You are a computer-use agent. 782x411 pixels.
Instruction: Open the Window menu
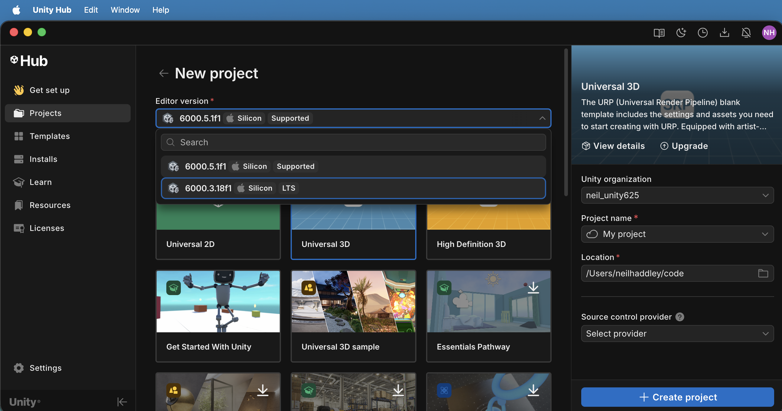125,10
